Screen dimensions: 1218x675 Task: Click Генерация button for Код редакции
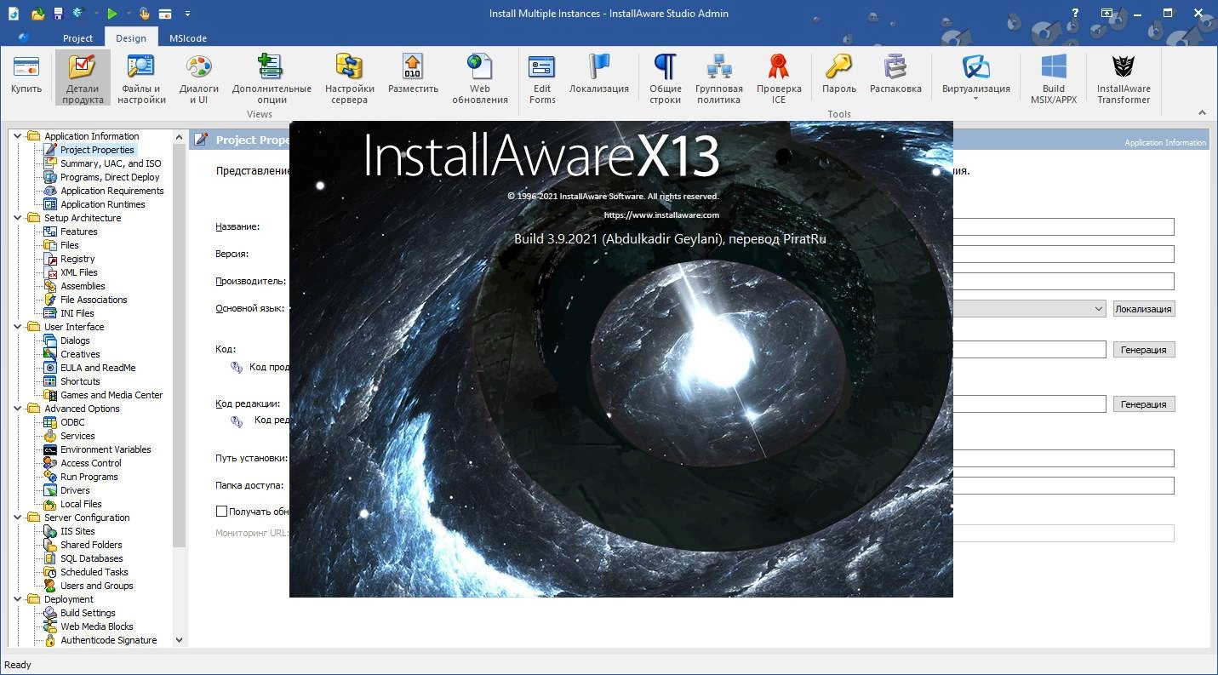click(x=1144, y=404)
